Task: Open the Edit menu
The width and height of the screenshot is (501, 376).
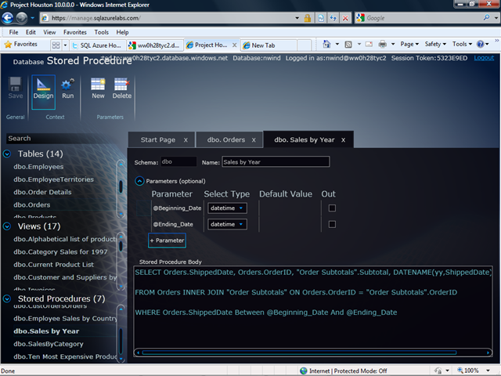Action: point(31,32)
